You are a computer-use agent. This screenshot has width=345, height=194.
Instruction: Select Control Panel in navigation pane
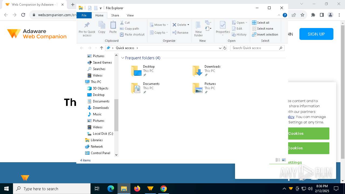pyautogui.click(x=98, y=153)
